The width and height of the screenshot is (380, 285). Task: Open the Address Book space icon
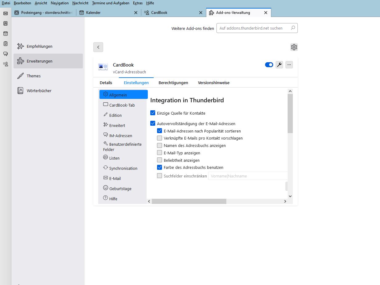6,23
